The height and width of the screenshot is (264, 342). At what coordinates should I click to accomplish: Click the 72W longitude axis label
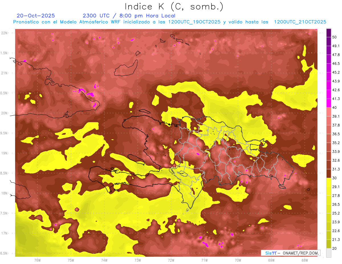(x=171, y=260)
